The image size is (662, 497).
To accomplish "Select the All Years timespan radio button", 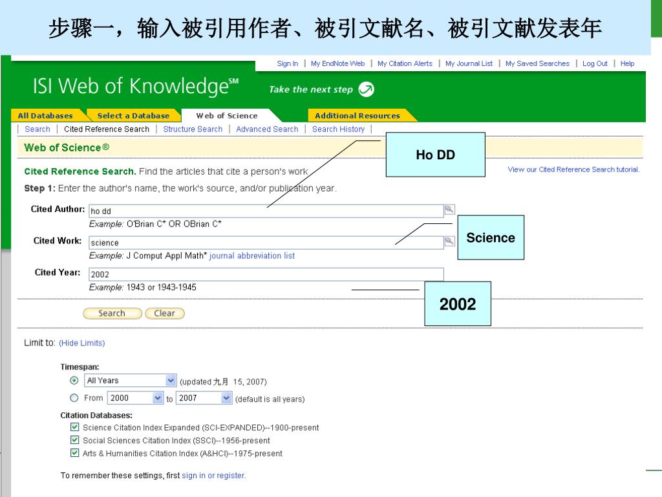I will click(74, 381).
